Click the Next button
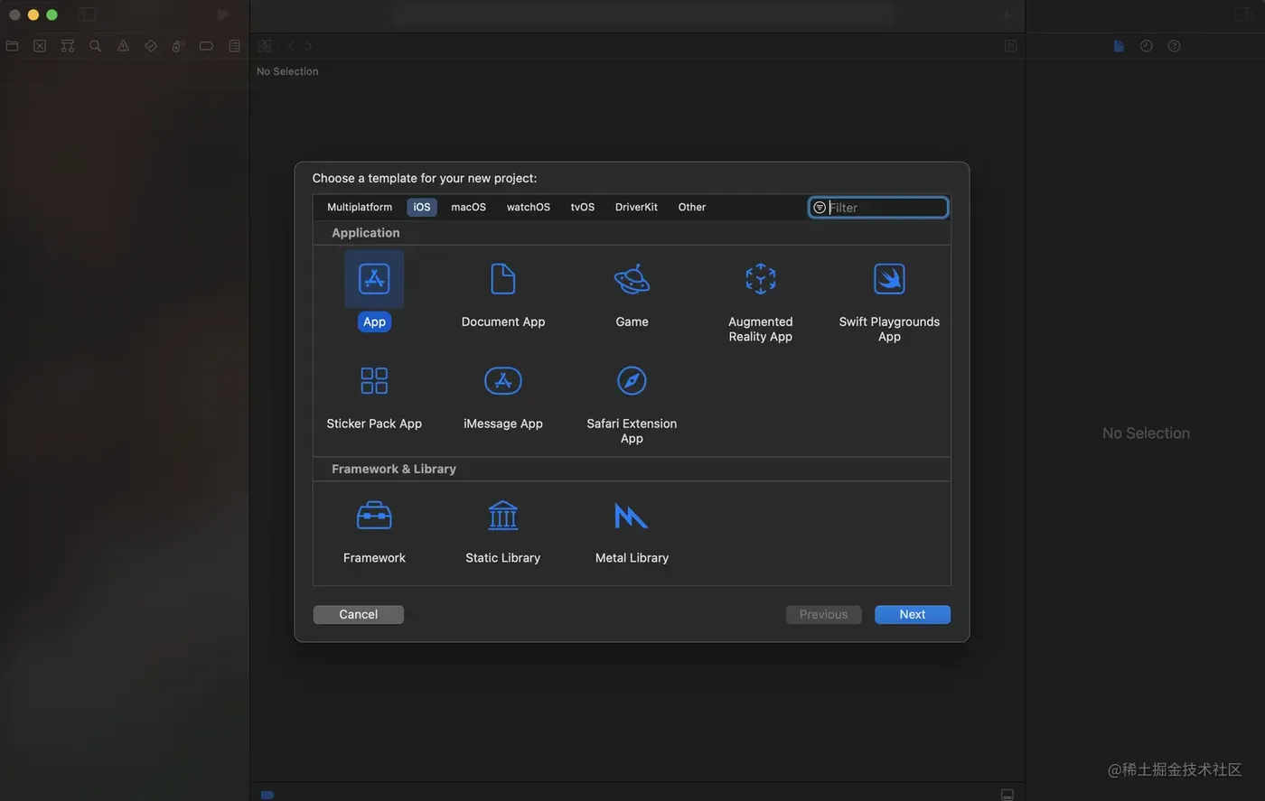The height and width of the screenshot is (801, 1265). (913, 615)
